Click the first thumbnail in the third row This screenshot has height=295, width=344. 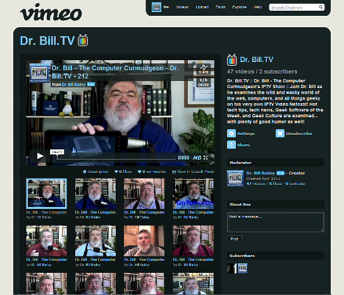[47, 283]
